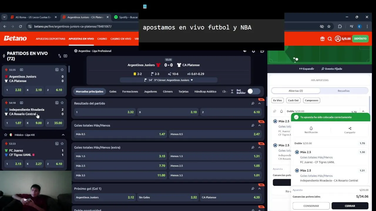Pin the Goles totales Más/Menos (extra) market
Screen dimensions: 376x211
pos(253,147)
